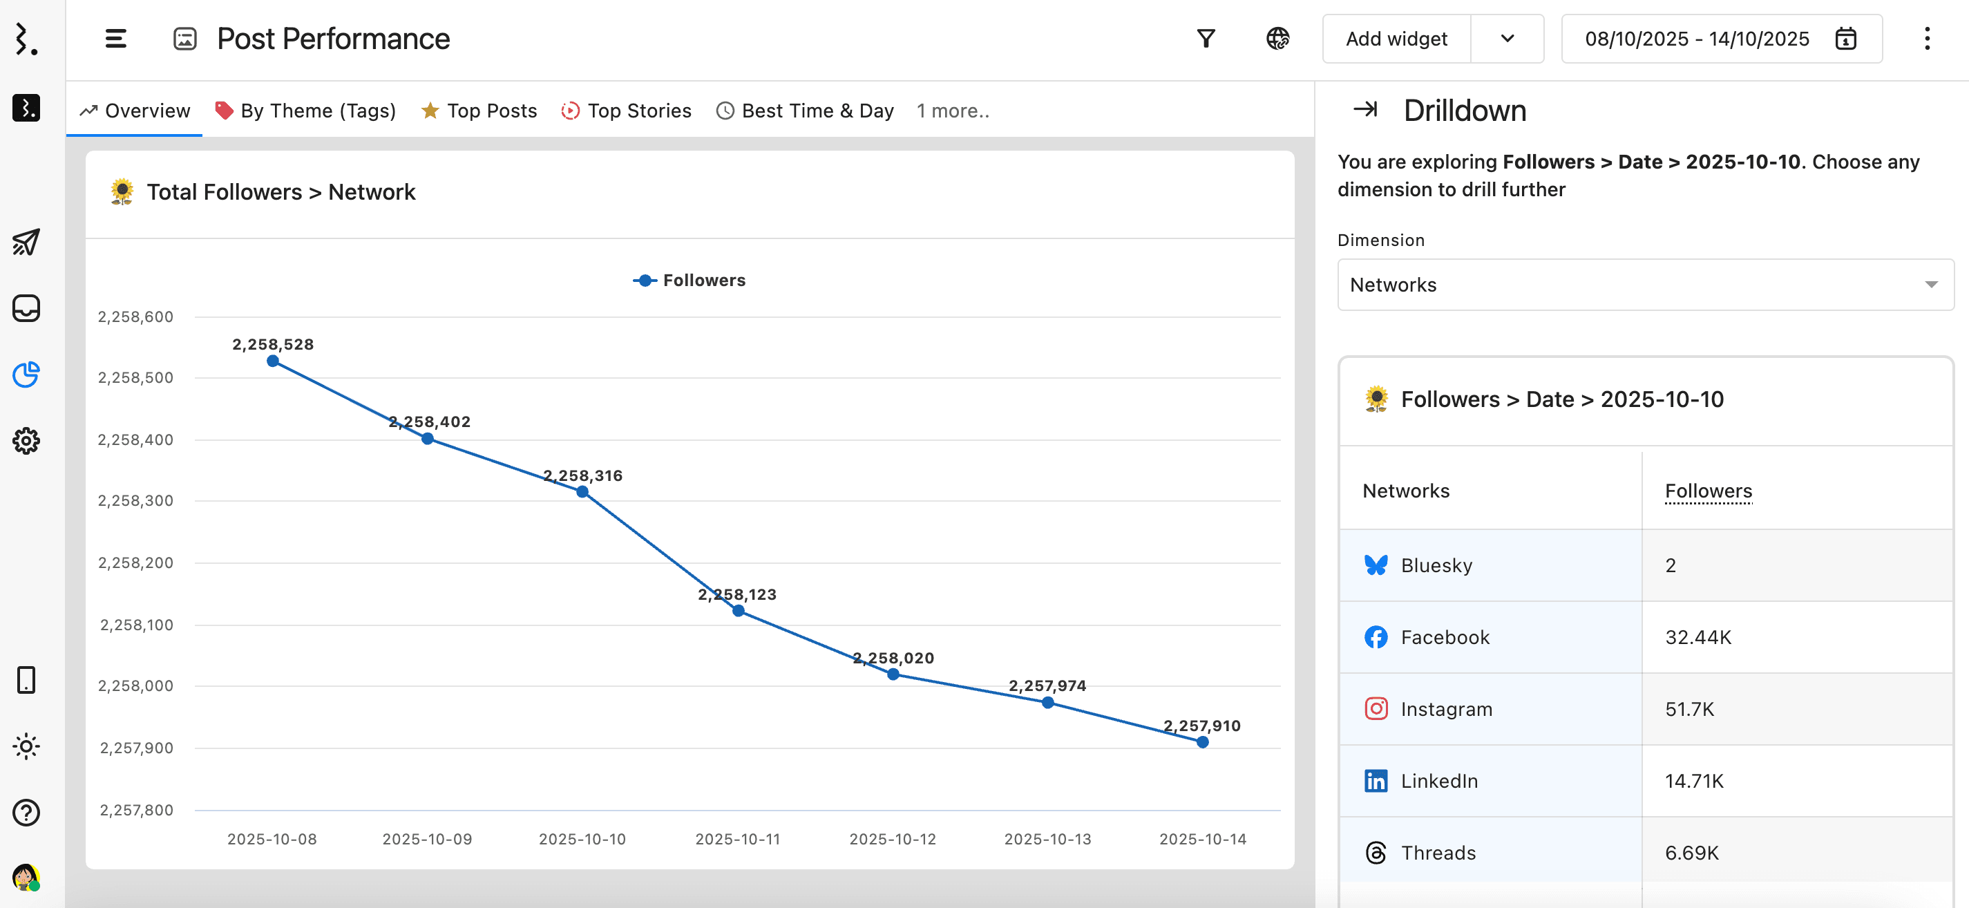Viewport: 1969px width, 908px height.
Task: Click the mobile device sidebar icon
Action: click(26, 679)
